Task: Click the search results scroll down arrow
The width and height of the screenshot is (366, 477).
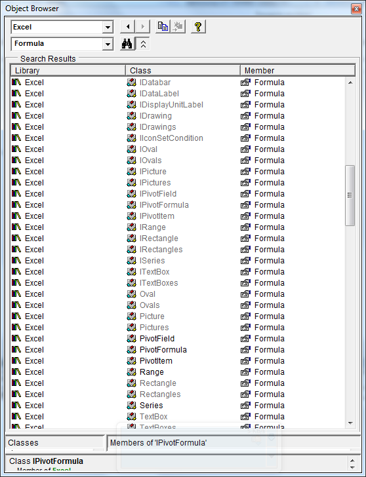Action: coord(350,423)
